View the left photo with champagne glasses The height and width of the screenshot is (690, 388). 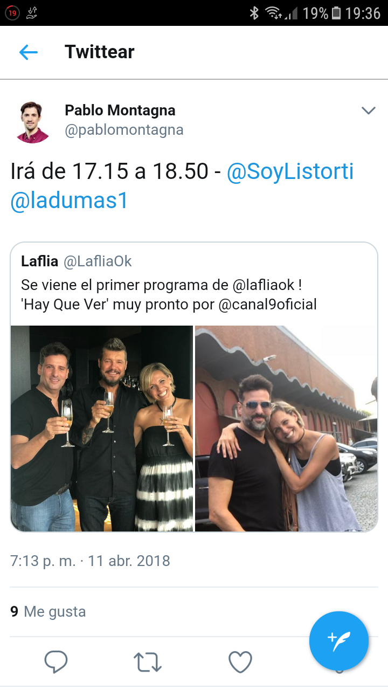pyautogui.click(x=102, y=429)
